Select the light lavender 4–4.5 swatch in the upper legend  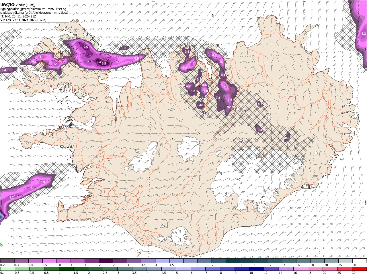[x=162, y=261]
